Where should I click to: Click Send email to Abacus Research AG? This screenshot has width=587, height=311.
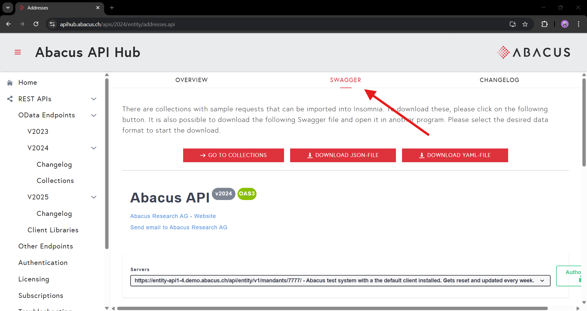click(179, 227)
